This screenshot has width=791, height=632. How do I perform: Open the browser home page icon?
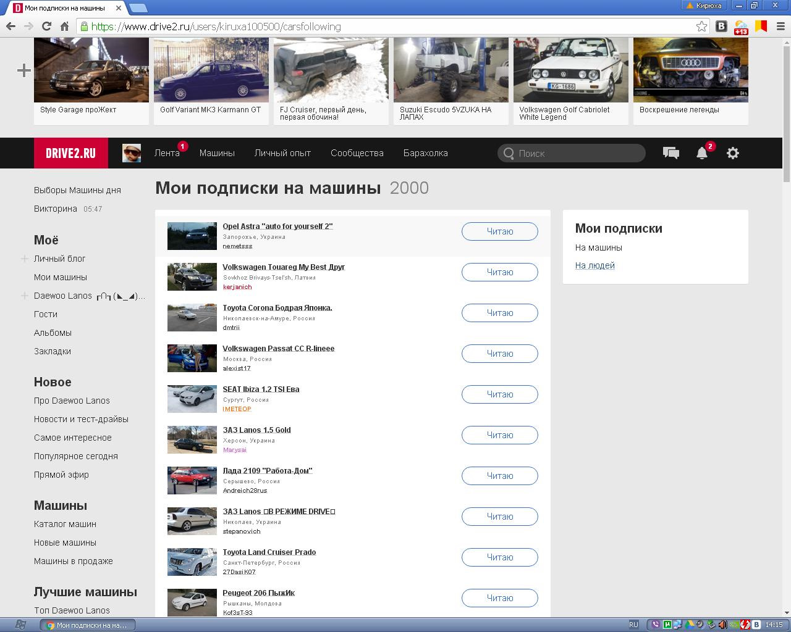64,26
